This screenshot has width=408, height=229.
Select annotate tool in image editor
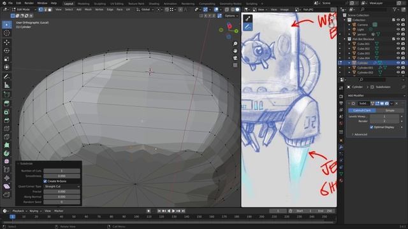point(248,27)
